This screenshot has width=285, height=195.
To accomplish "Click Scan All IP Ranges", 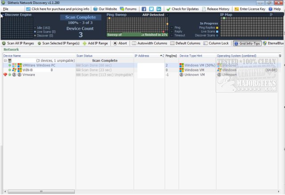I will tap(18, 43).
